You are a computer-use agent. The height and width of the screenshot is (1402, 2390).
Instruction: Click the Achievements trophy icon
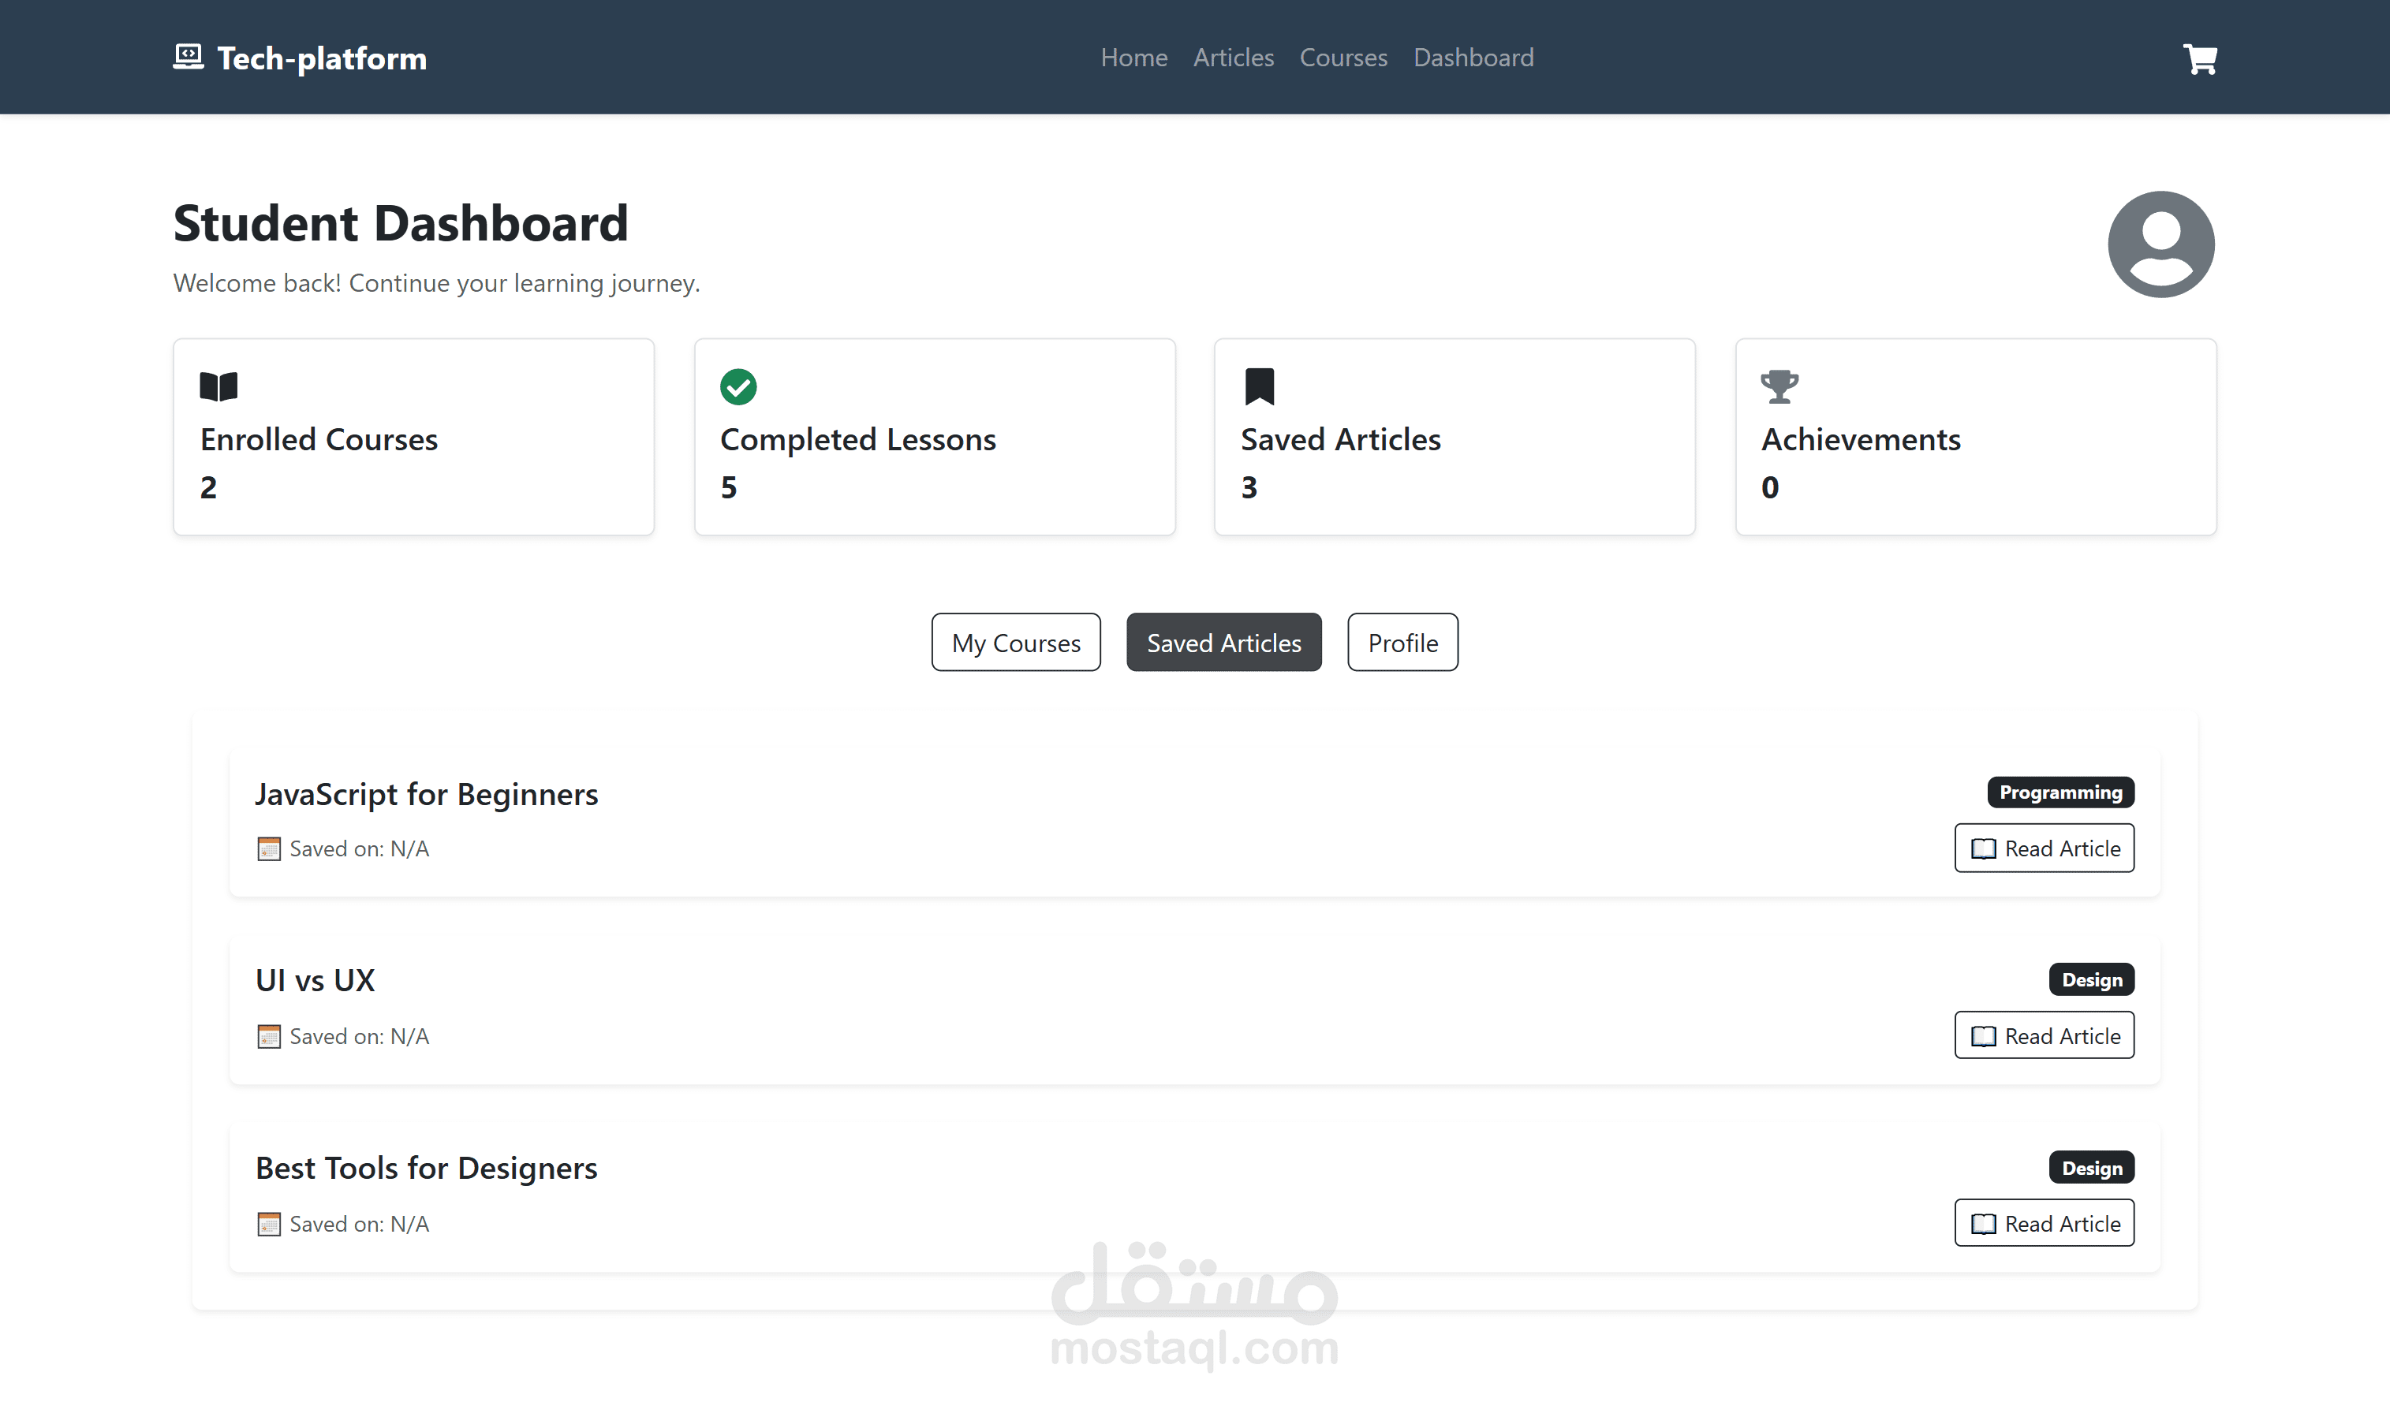tap(1778, 386)
